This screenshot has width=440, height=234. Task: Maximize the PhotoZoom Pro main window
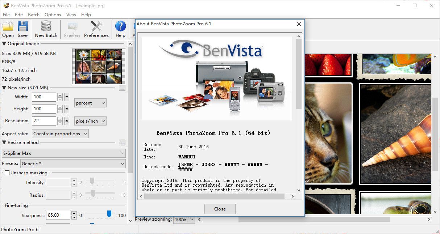click(415, 5)
